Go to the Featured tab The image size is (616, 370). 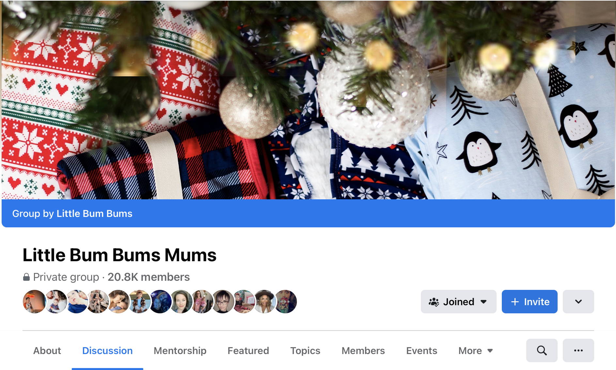coord(248,351)
